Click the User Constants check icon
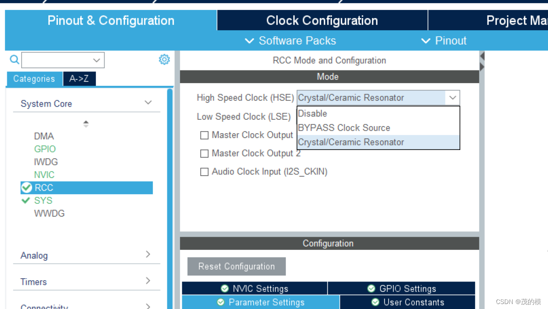Image resolution: width=548 pixels, height=309 pixels. tap(375, 302)
